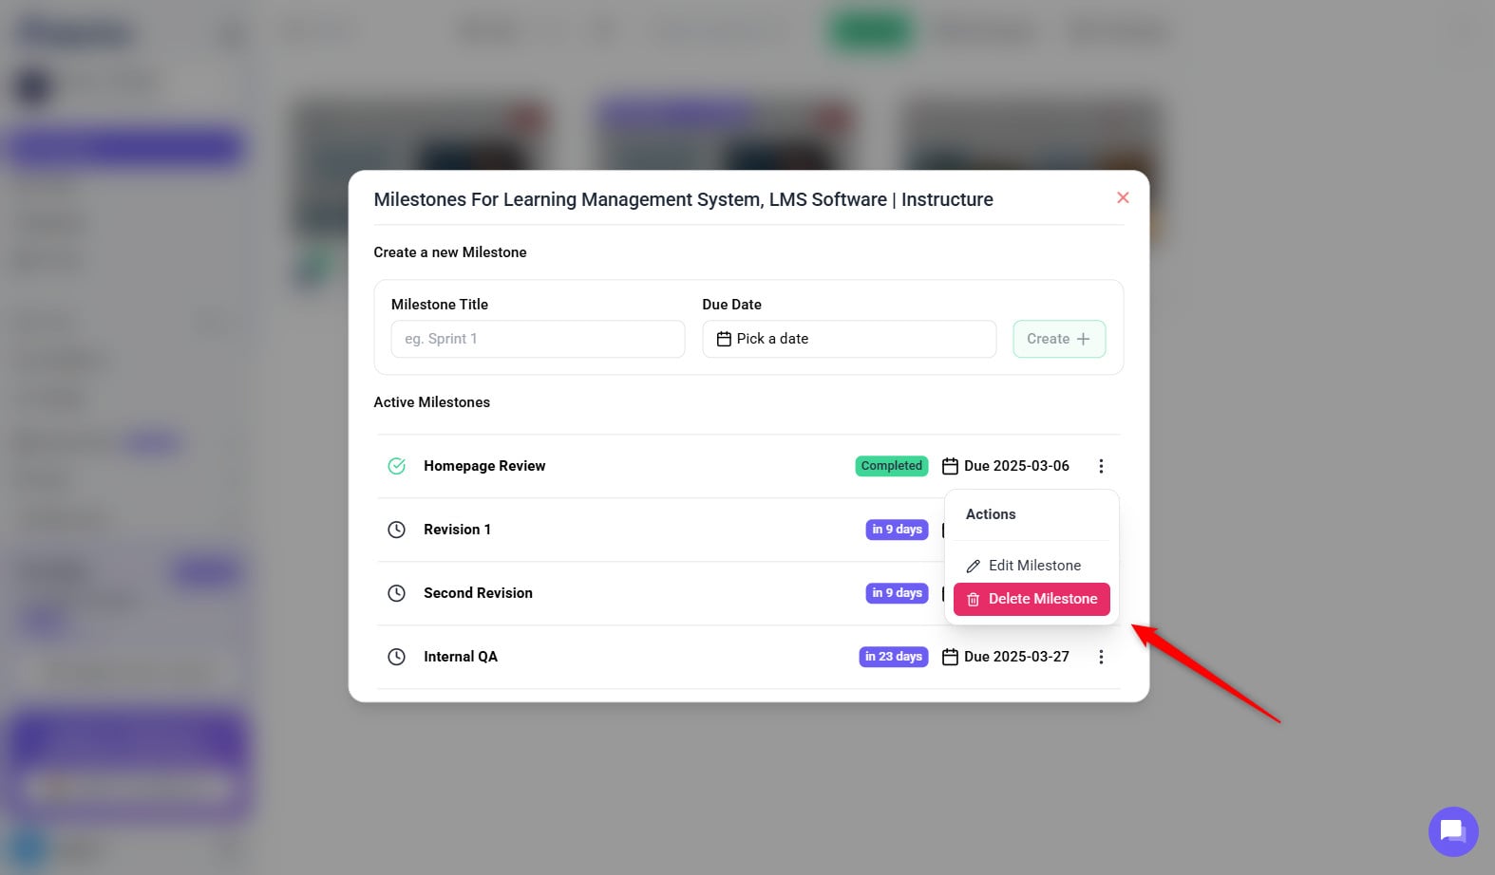
Task: Toggle the Homepage Review completed check icon
Action: coord(397,466)
